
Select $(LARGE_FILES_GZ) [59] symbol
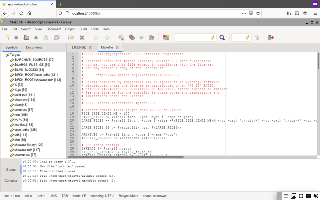[32, 65]
